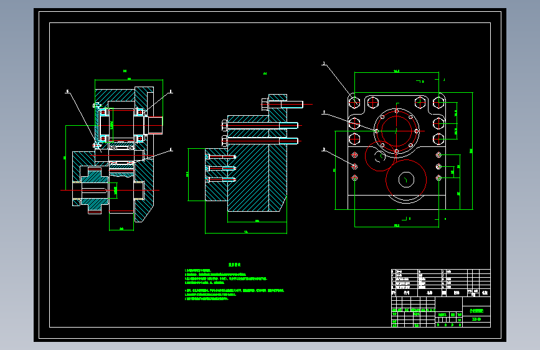
Task: Click the small red gear circle in front view
Action: 379,156
